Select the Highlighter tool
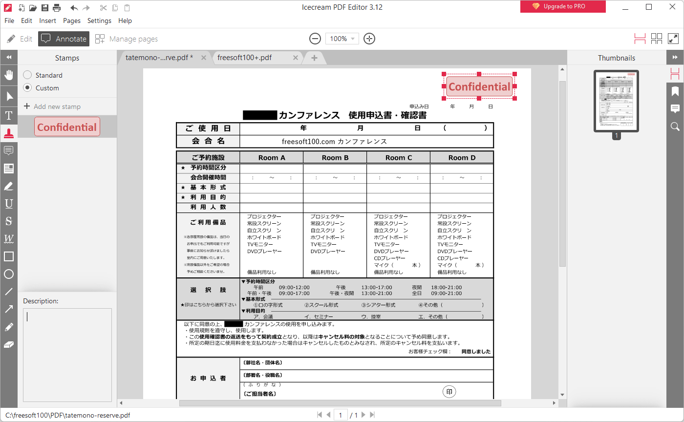Screen dimensions: 684x422 9,186
